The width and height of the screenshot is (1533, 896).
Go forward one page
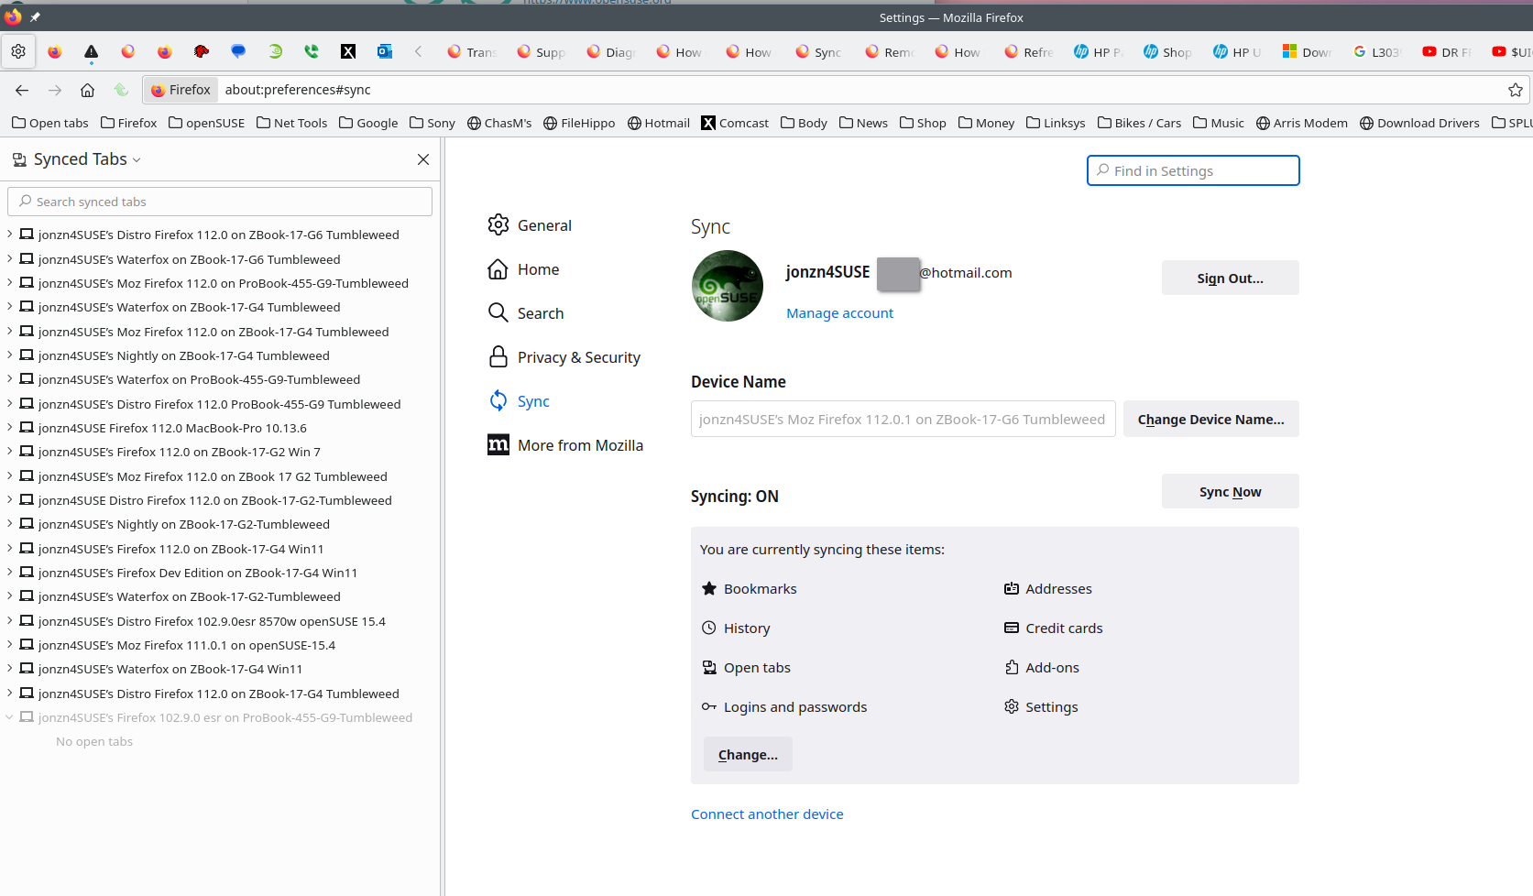point(55,90)
